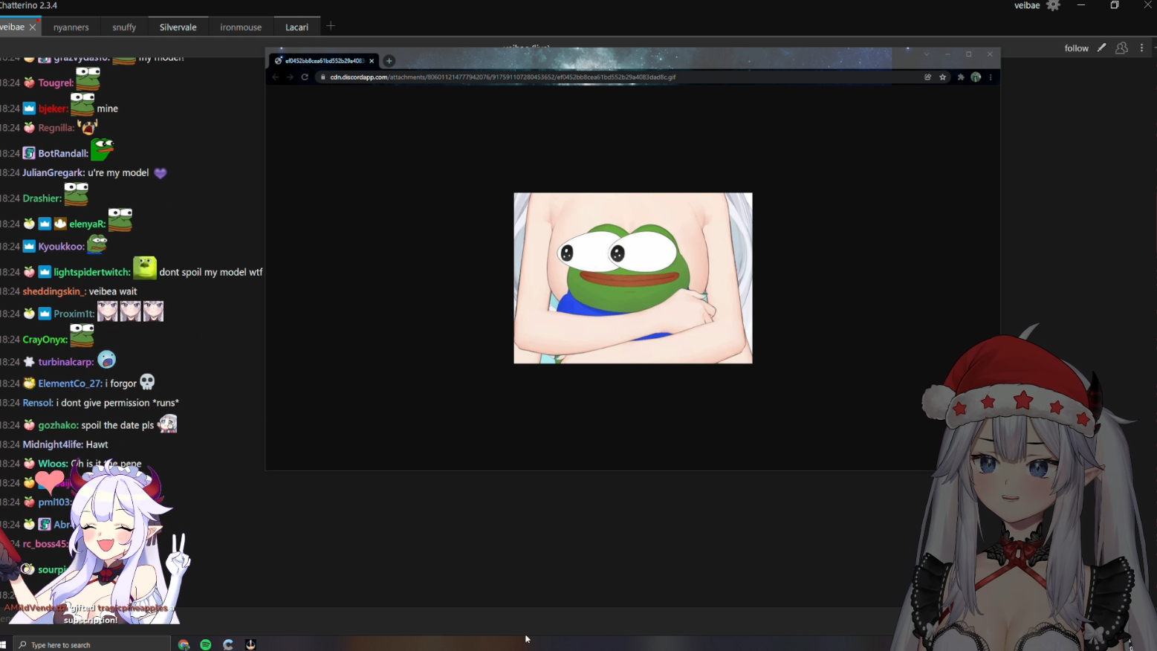1157x651 pixels.
Task: Click the Pepe gif image in the browser
Action: [x=633, y=278]
